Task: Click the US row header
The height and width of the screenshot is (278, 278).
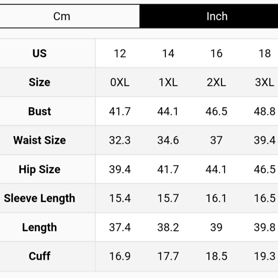Action: pyautogui.click(x=39, y=53)
